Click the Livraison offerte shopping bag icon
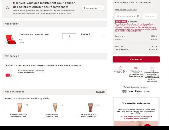The width and height of the screenshot is (169, 130). (120, 68)
